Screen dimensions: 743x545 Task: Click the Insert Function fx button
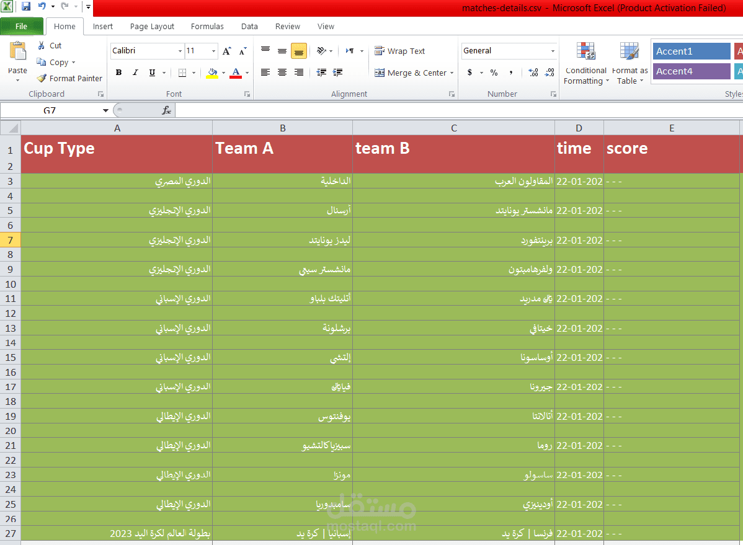click(x=166, y=110)
